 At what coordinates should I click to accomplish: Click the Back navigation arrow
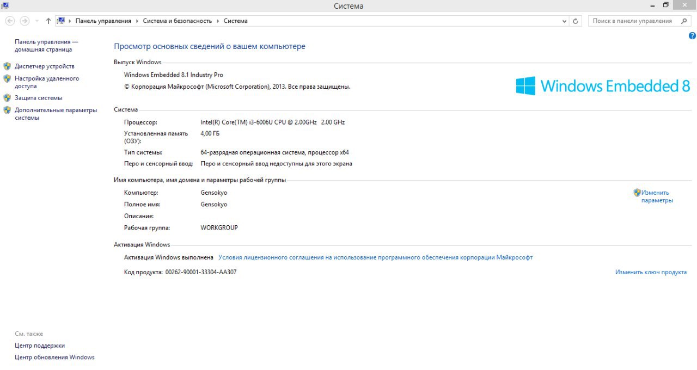tap(10, 21)
